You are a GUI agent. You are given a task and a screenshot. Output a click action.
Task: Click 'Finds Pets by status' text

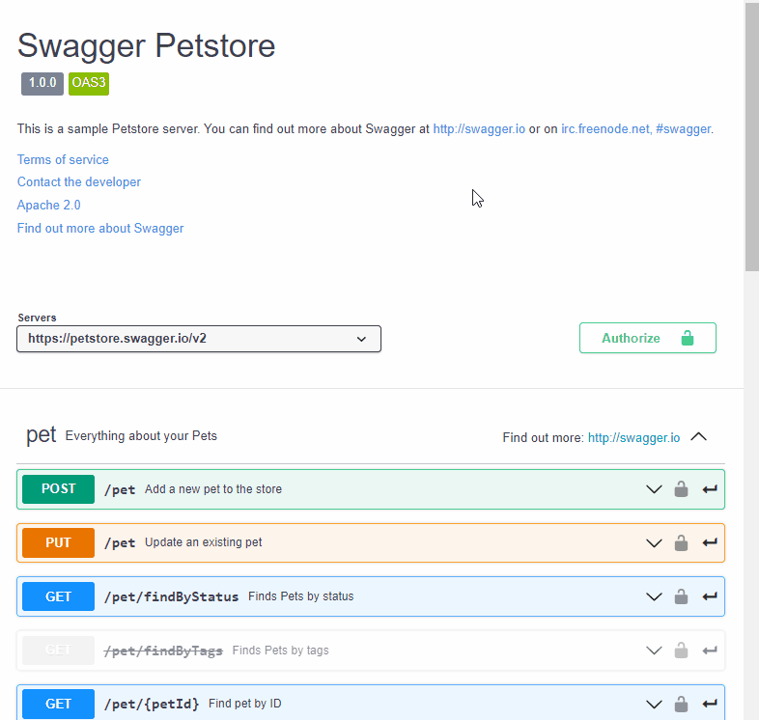point(300,596)
